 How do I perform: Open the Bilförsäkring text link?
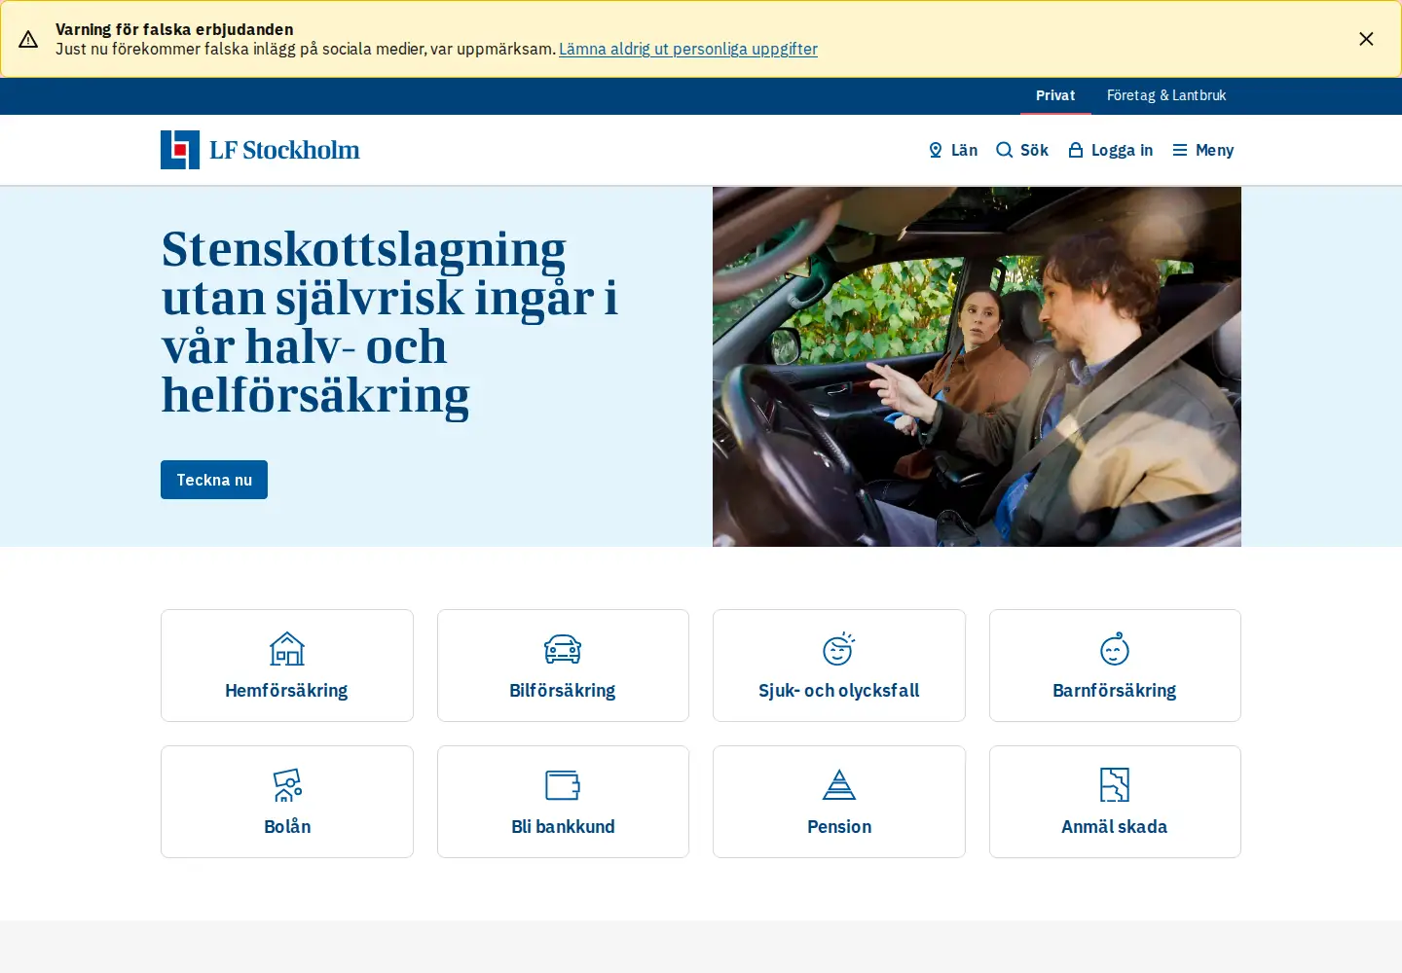point(563,691)
